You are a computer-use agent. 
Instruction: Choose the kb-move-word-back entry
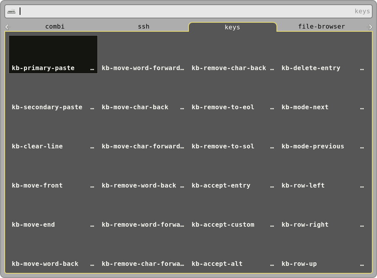pos(53,250)
